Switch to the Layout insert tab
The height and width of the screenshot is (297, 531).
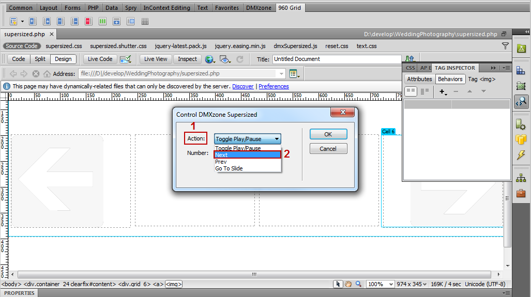49,8
